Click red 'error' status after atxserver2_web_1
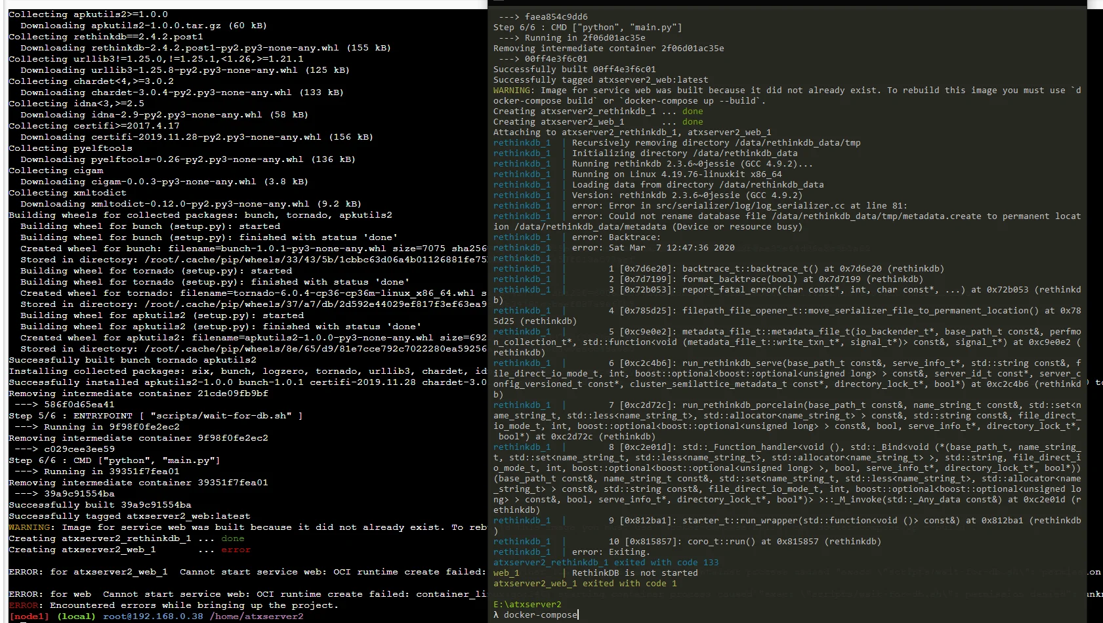Viewport: 1103px width, 623px height. [x=236, y=550]
